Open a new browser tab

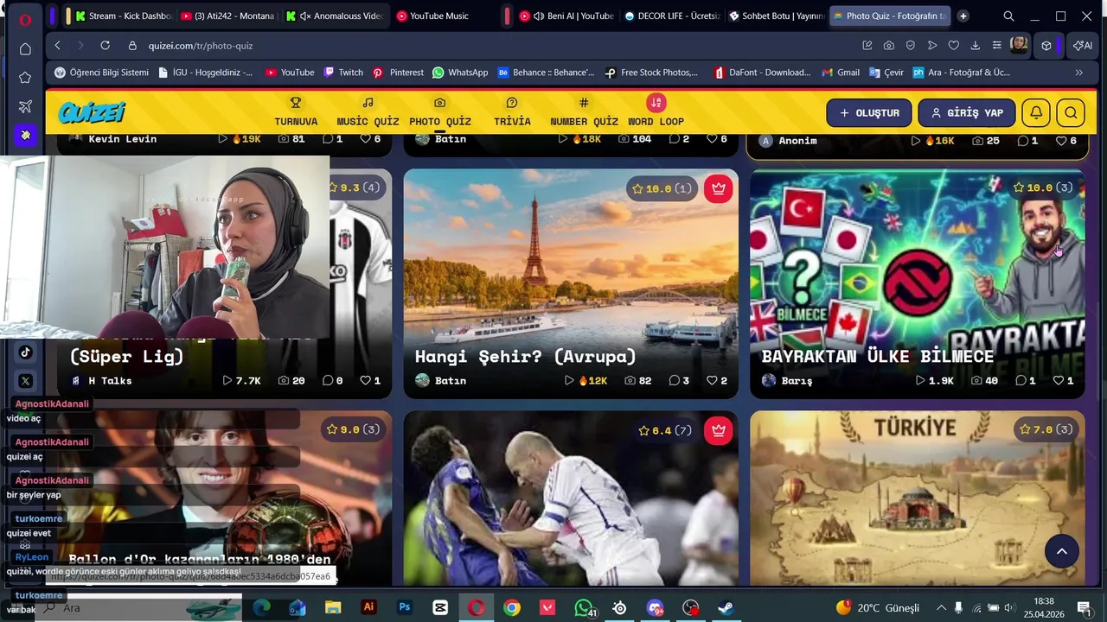tap(963, 16)
